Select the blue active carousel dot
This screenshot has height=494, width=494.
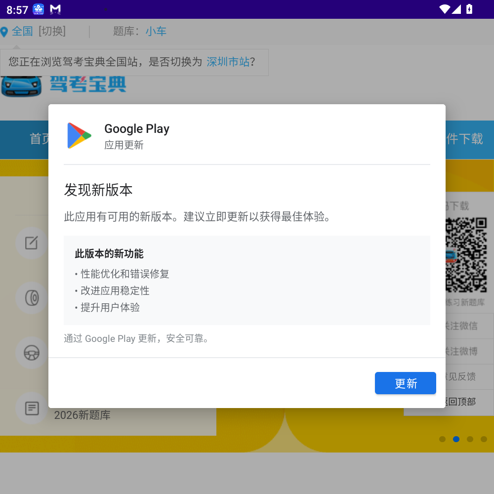(x=456, y=439)
